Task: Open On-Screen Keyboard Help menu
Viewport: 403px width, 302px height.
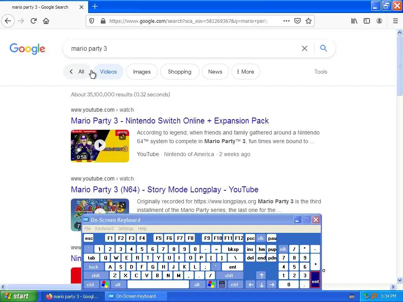Action: click(142, 228)
